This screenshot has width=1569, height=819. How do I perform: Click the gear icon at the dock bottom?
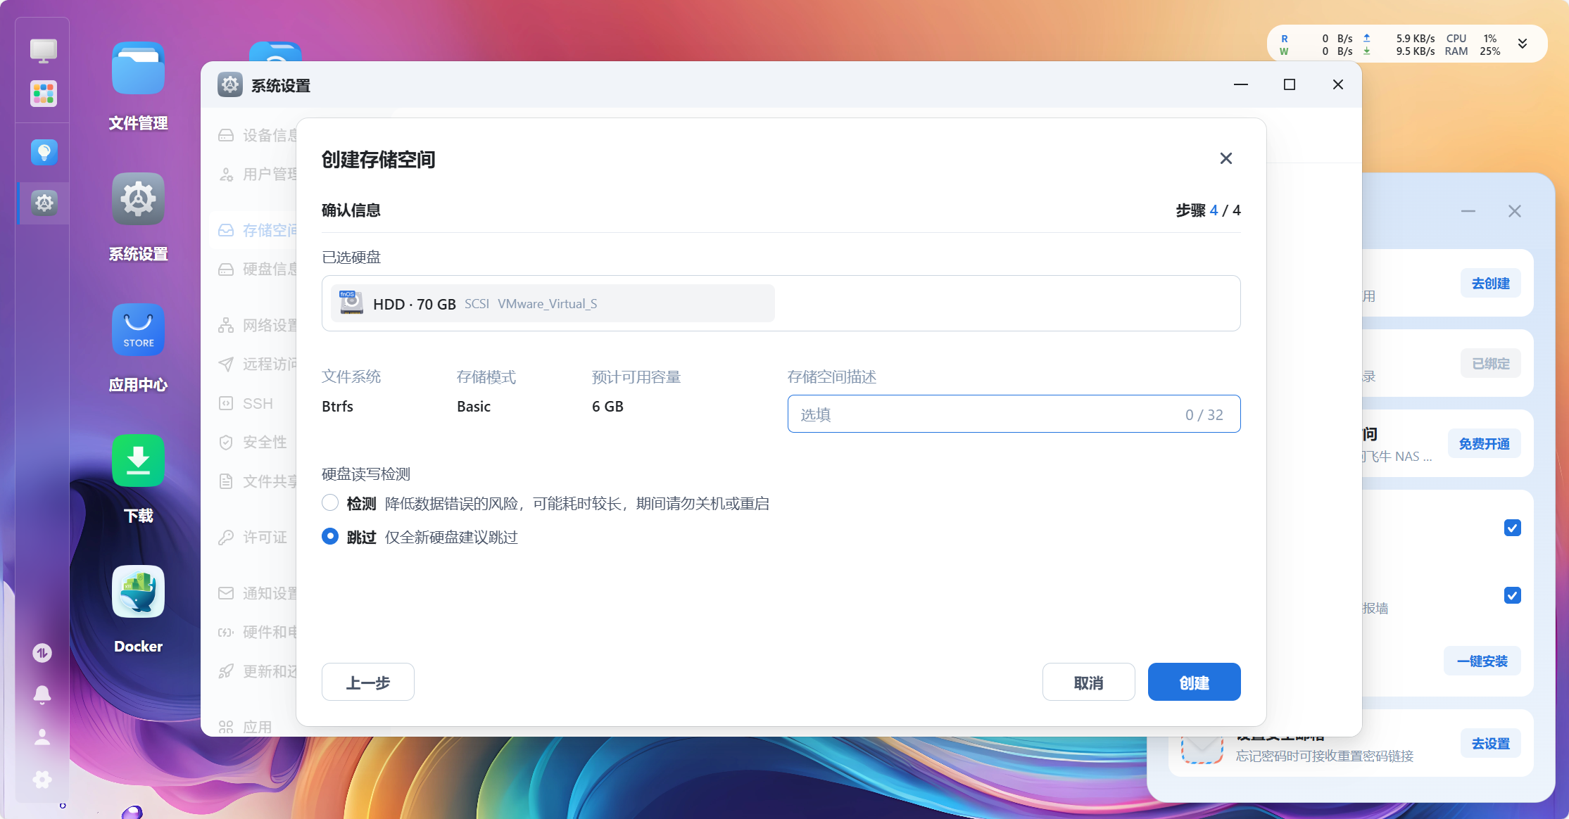click(x=42, y=779)
